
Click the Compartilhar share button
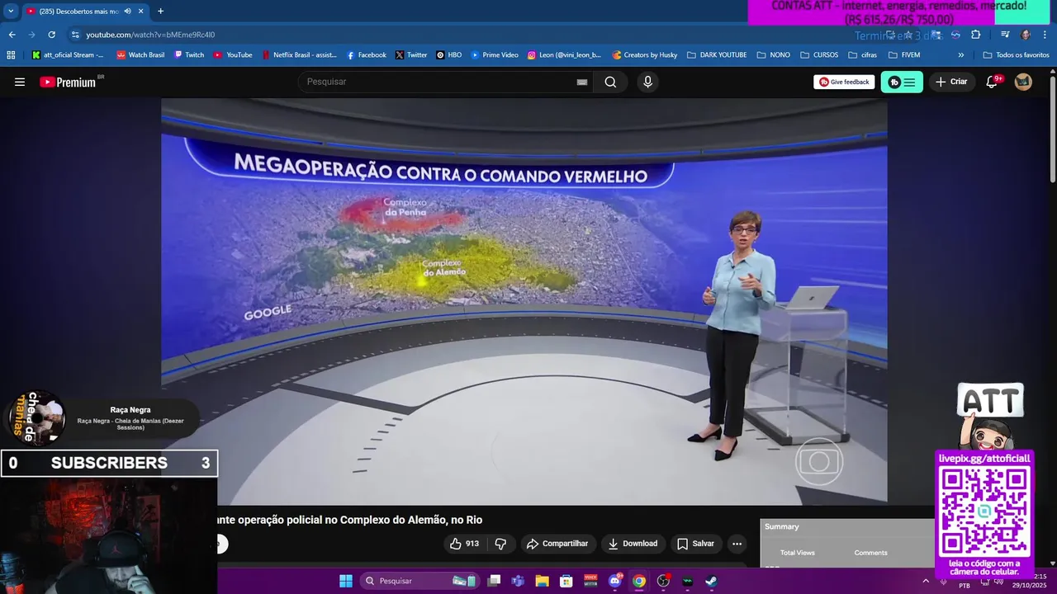click(557, 544)
